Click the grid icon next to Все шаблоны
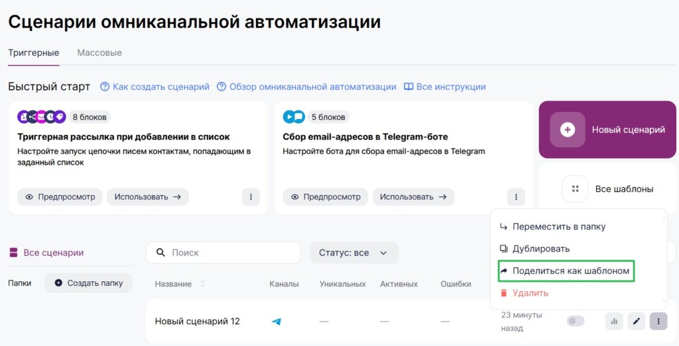This screenshot has width=679, height=346. click(575, 189)
